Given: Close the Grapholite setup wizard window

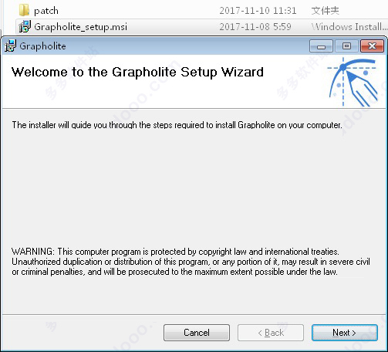Looking at the screenshot, I should [372, 46].
